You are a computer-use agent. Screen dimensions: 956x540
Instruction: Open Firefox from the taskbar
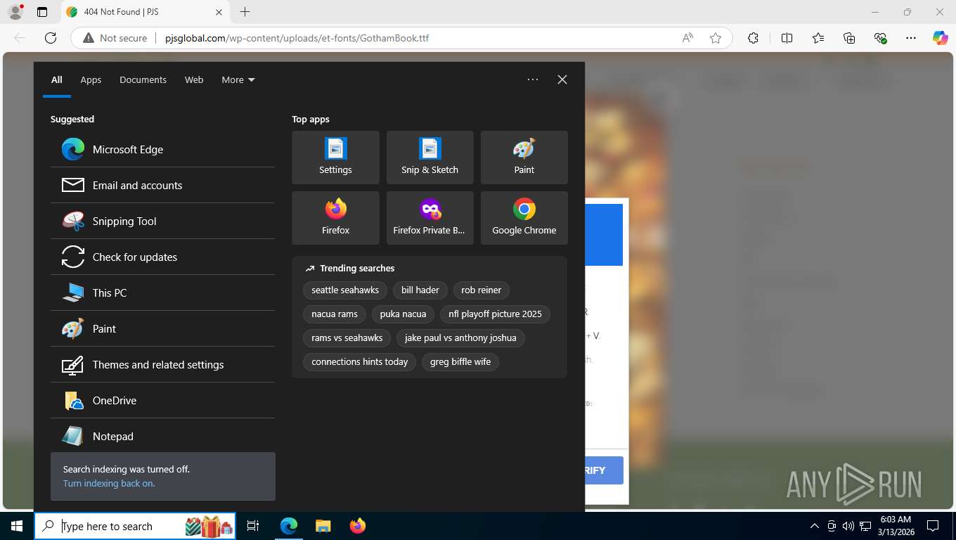click(x=358, y=526)
